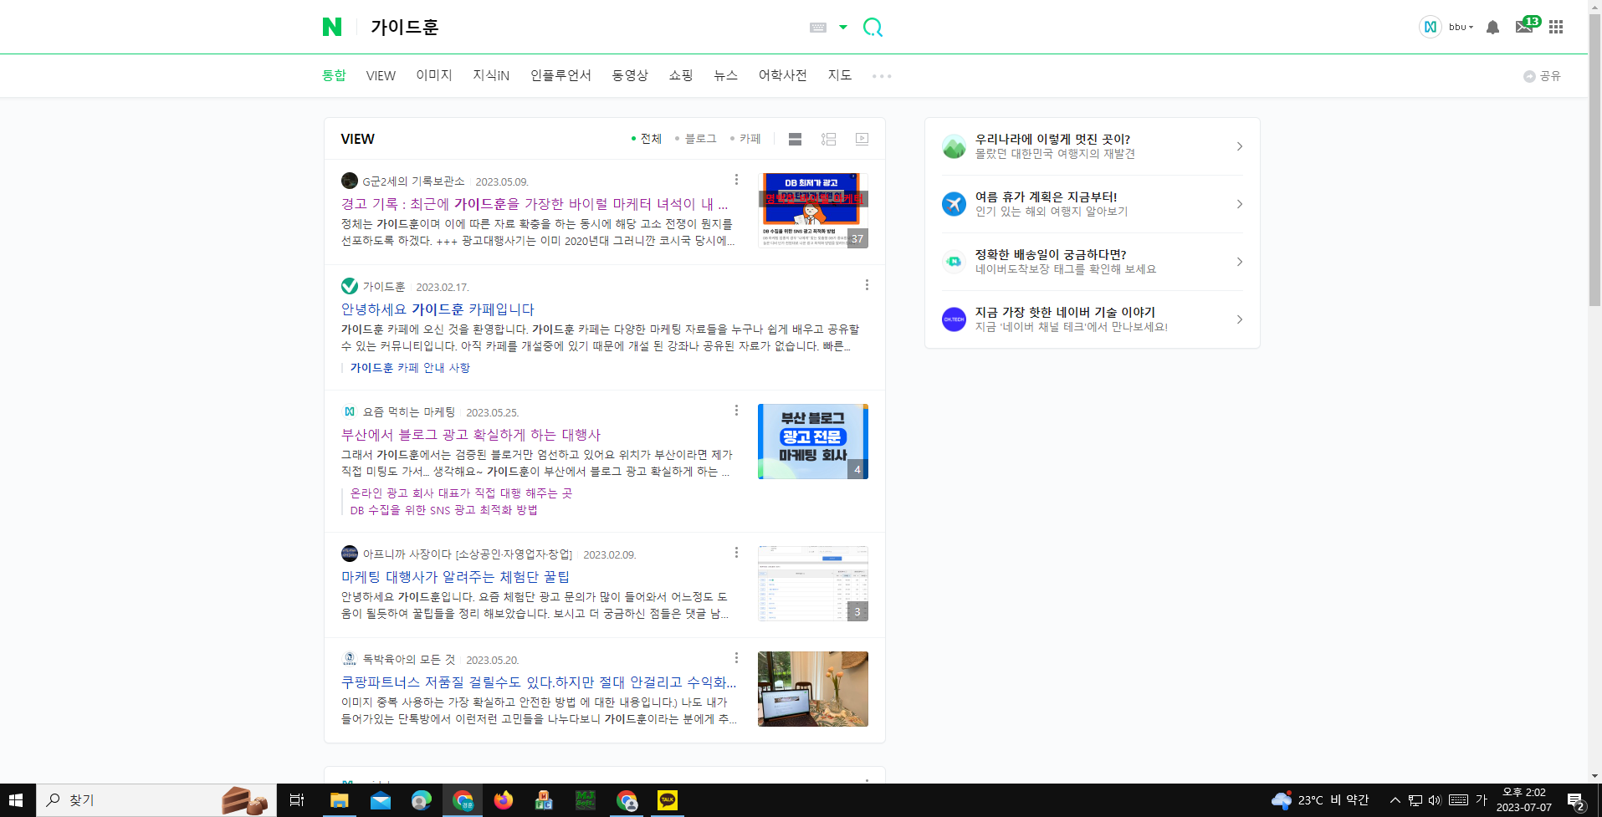Screen dimensions: 1602x817
Task: Click the taskbar 찾기 search box
Action: tap(156, 800)
